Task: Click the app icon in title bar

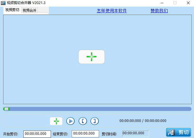Action: coord(3,3)
